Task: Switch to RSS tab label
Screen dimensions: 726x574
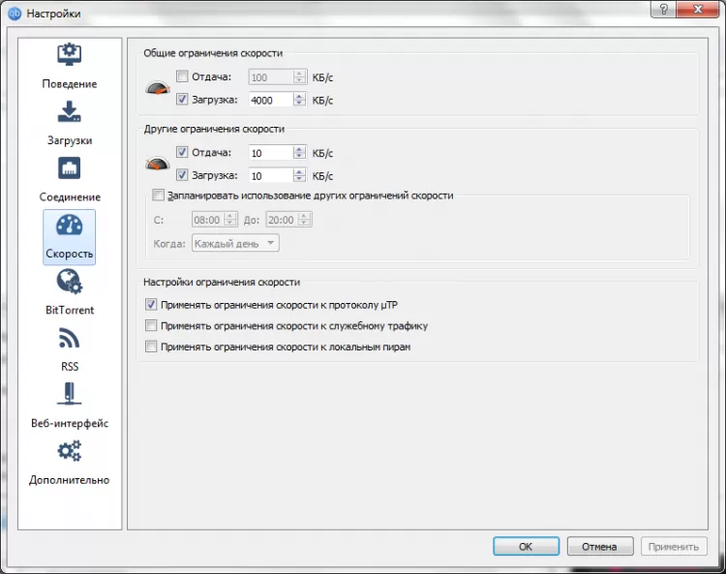Action: pos(70,366)
